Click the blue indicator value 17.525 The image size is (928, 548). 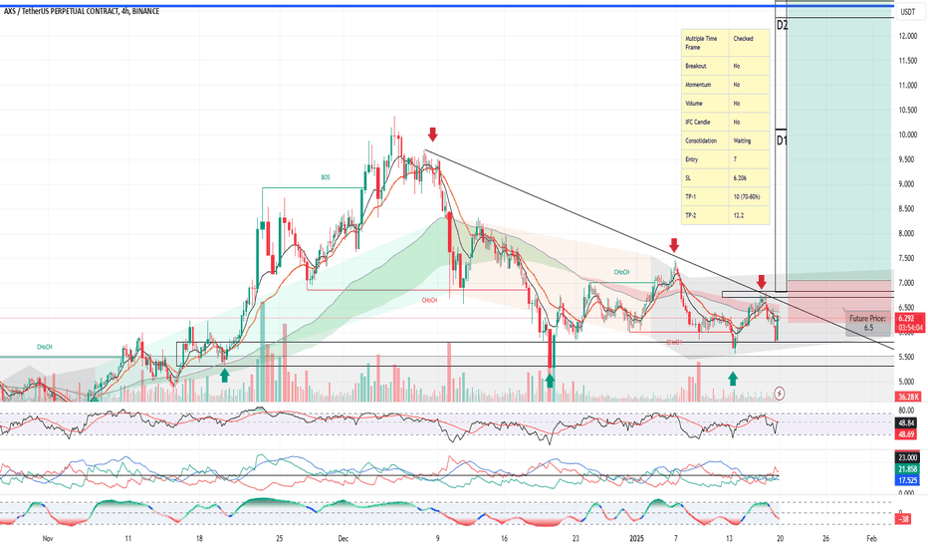coord(908,480)
